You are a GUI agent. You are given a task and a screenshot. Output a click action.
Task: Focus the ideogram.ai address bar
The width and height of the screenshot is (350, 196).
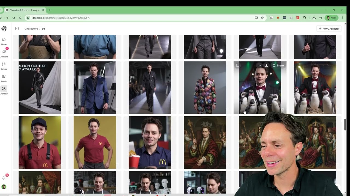[142, 18]
